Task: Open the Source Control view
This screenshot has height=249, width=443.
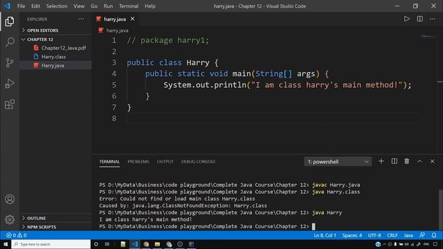Action: pos(10,63)
